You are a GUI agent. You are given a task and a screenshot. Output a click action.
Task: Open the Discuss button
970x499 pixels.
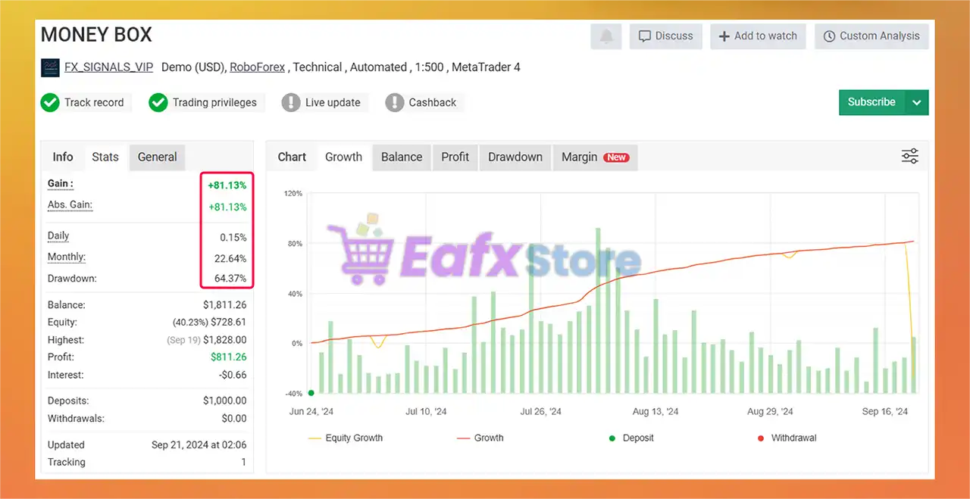(666, 36)
